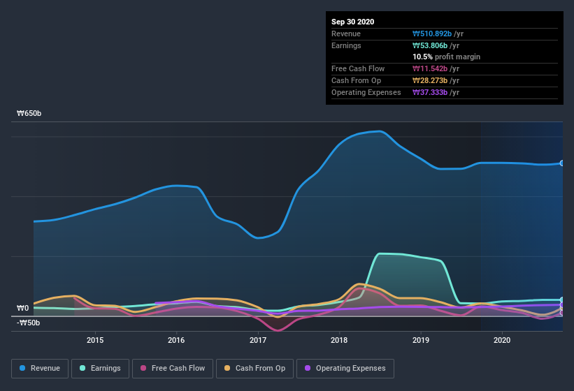
Task: Click the Earnings endpoint marker on the chart's right edge
Action: [x=562, y=300]
